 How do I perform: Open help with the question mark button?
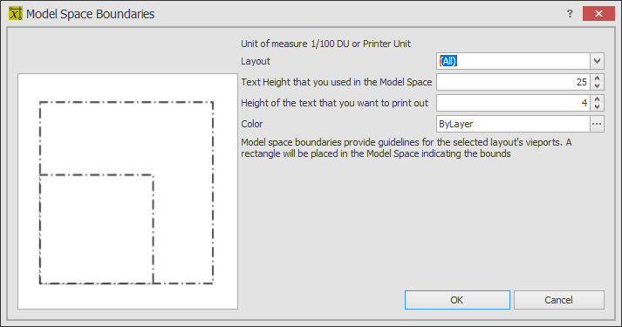click(x=570, y=13)
